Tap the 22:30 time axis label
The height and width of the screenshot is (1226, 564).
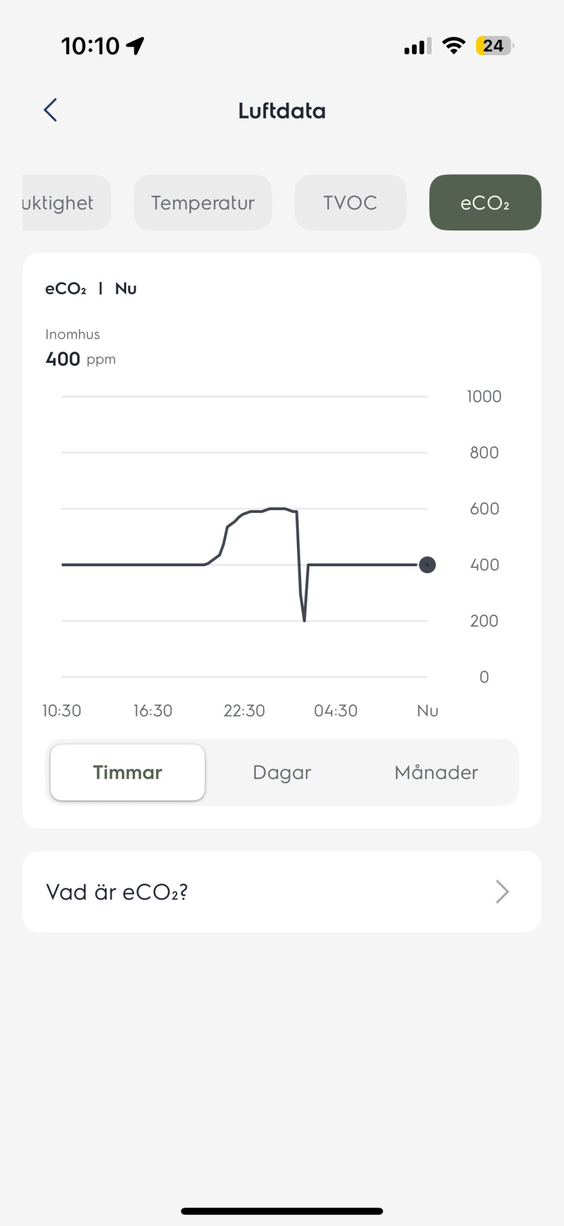(x=244, y=711)
